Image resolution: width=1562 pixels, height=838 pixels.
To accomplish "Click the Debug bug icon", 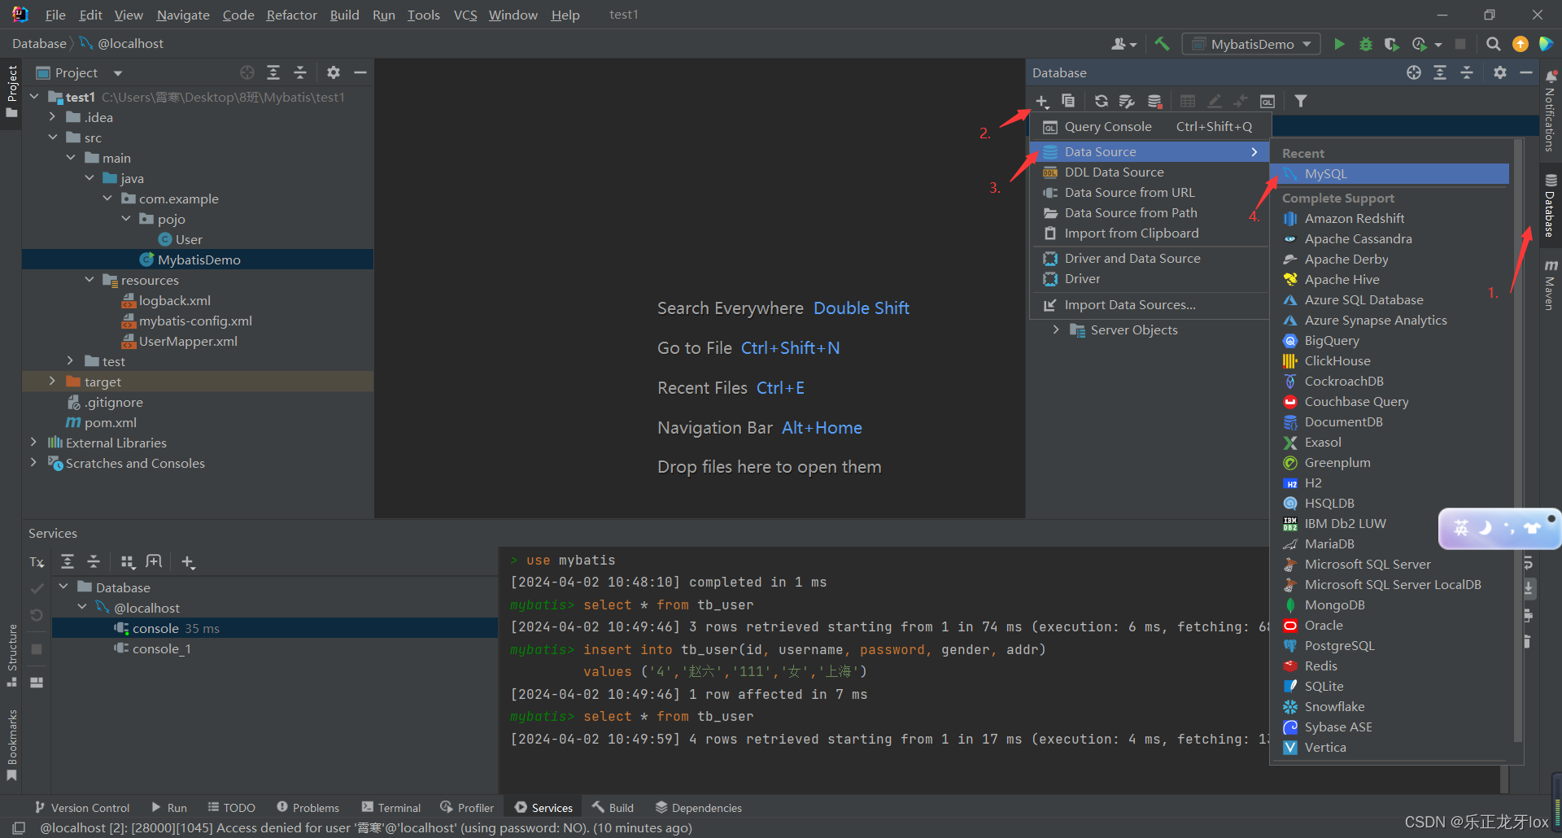I will 1366,44.
